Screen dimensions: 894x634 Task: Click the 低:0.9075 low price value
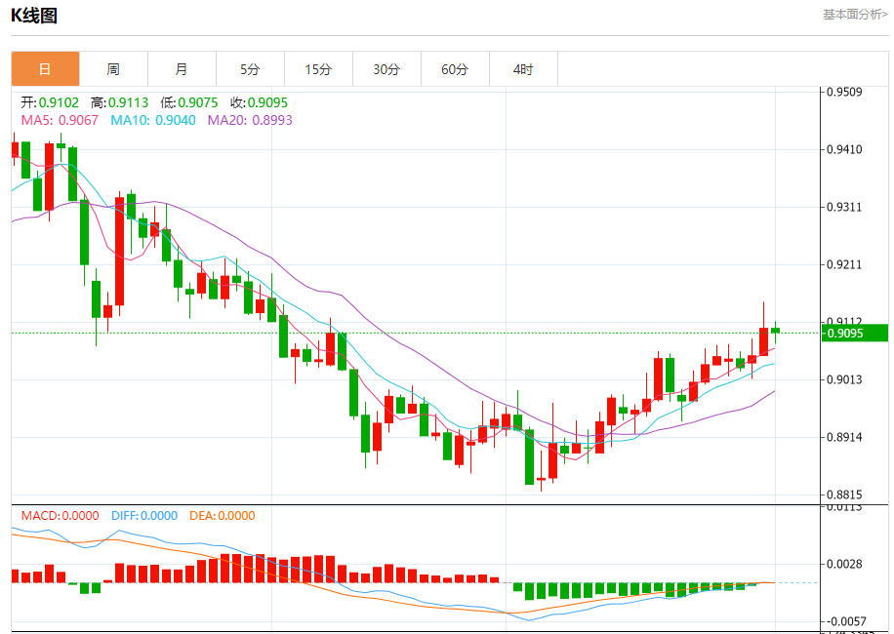tap(188, 102)
